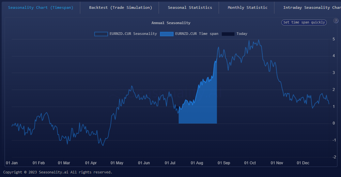The image size is (341, 177).
Task: Click the Seasonality.ai copyright footer text
Action: [x=58, y=172]
